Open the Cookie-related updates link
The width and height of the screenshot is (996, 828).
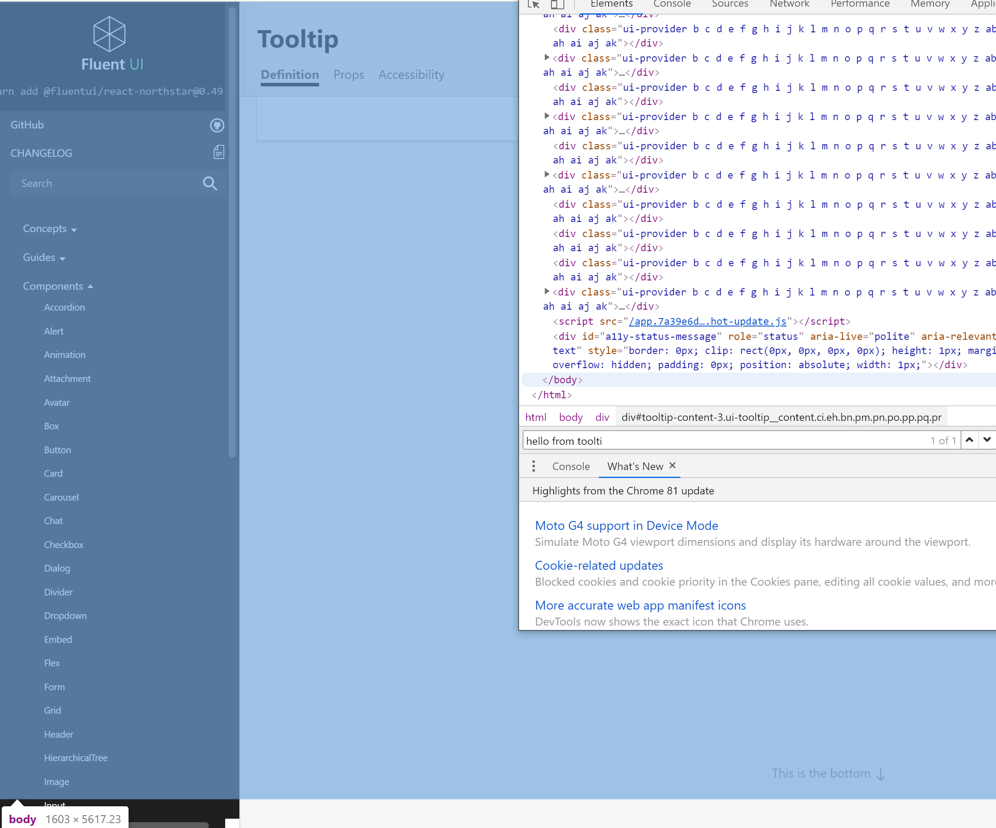(x=598, y=565)
